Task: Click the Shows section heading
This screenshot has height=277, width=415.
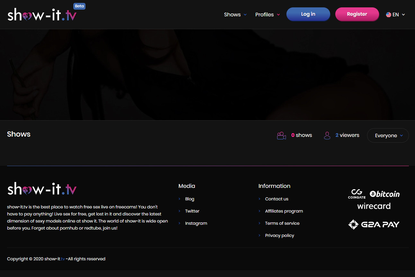Action: point(19,134)
